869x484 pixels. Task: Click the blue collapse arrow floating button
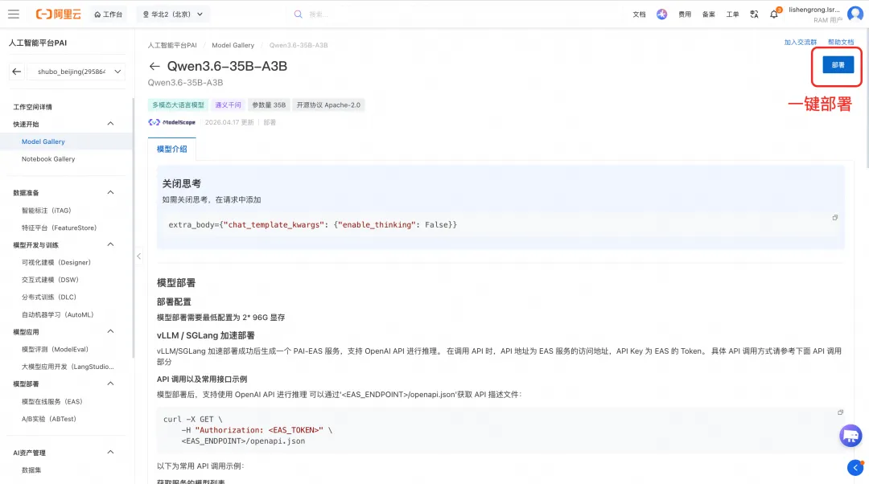click(855, 468)
